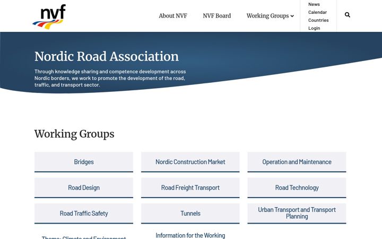Open Road Freight Transport group
This screenshot has width=382, height=239.
coord(190,188)
